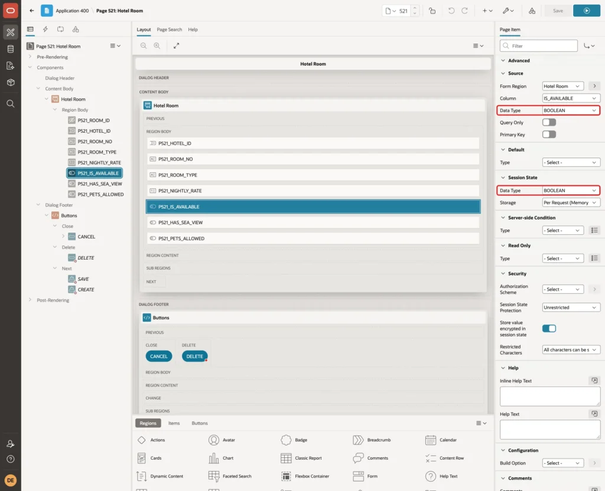
Task: Zoom in the layout view
Action: (x=157, y=45)
